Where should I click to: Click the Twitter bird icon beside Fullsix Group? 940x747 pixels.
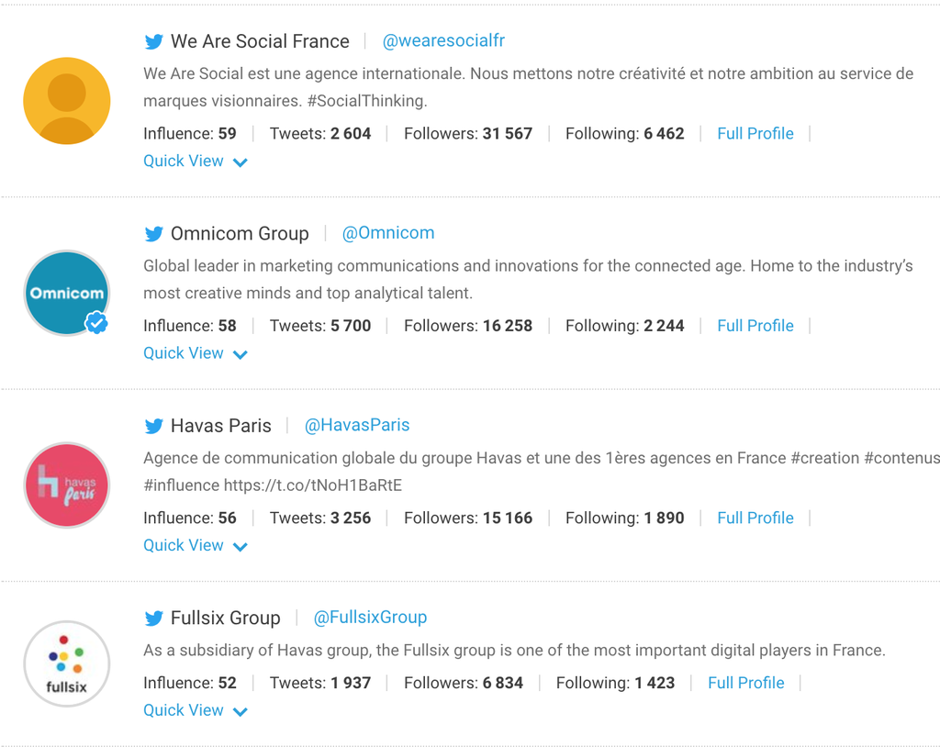click(154, 619)
